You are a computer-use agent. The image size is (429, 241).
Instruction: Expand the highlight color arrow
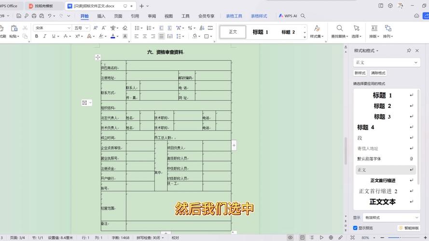(106, 36)
